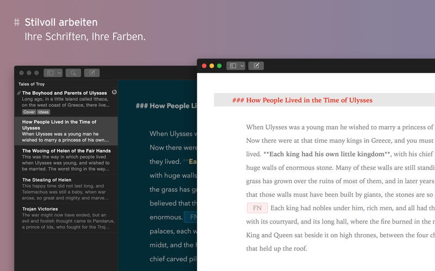Click bold text 'Each king had his own little kingdom'
The image size is (435, 271).
click(327, 154)
